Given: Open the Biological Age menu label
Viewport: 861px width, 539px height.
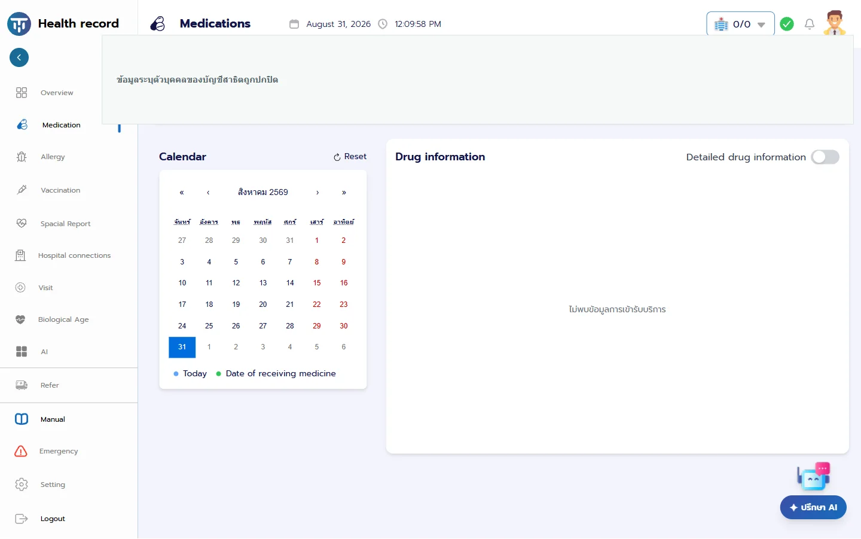Looking at the screenshot, I should pyautogui.click(x=63, y=319).
